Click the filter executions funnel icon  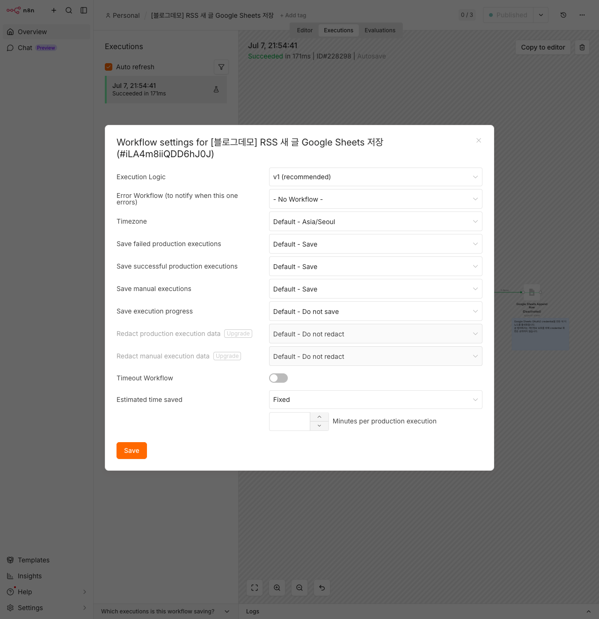click(x=221, y=67)
